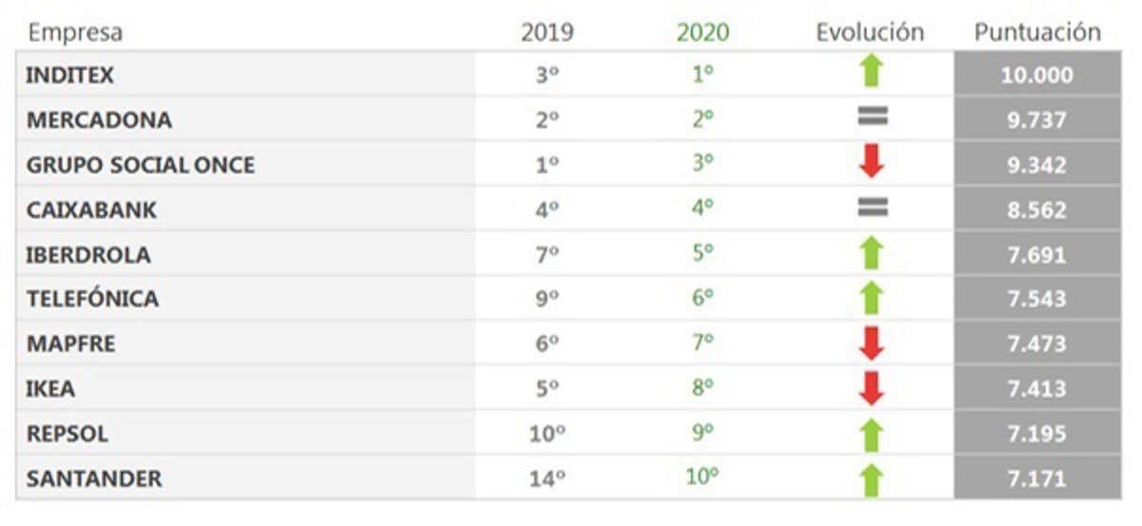Click the green up arrow for REPSOL
Image resolution: width=1142 pixels, height=526 pixels.
872,434
